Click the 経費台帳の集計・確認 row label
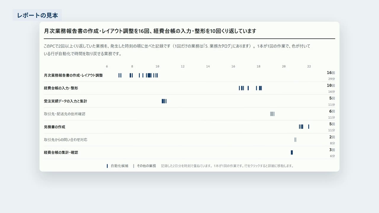Screen dimensions: 379x213 61,153
